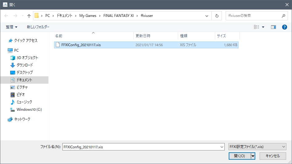Screen dimensions: 292x164
Task: Click the ネットワーク globe icon
Action: pos(10,119)
